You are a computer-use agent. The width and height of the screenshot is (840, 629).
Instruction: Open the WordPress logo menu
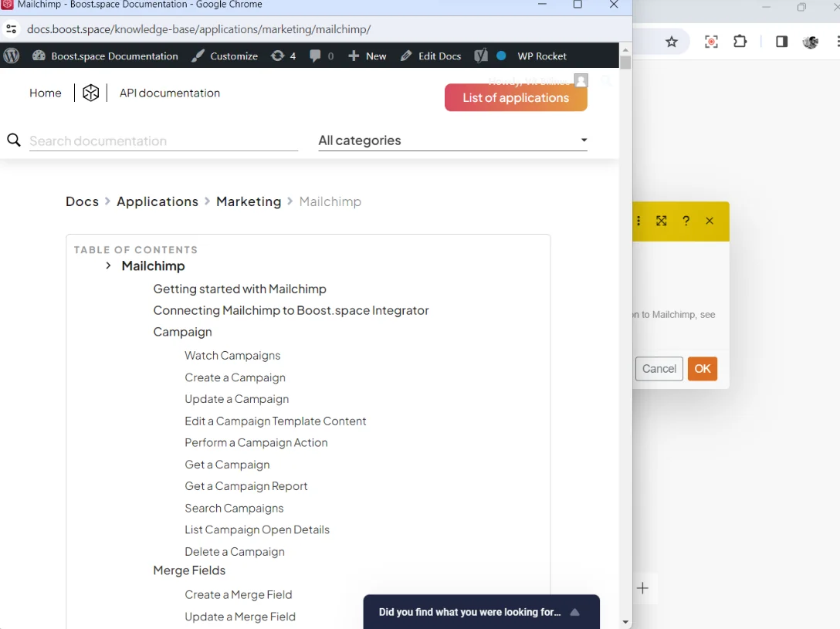coord(12,56)
